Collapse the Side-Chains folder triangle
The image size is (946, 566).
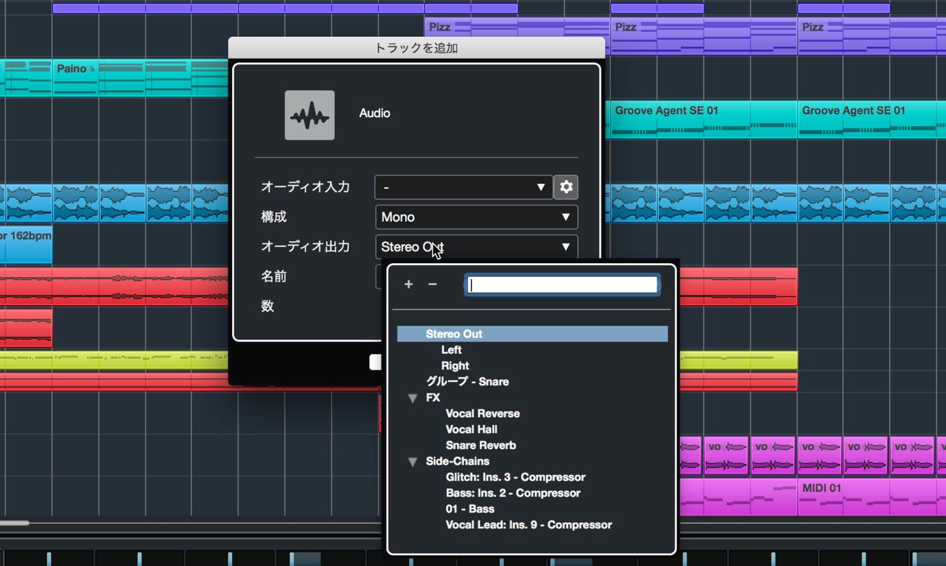pyautogui.click(x=412, y=461)
